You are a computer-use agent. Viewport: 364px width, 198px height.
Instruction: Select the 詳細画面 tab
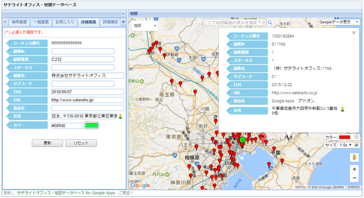(x=88, y=22)
